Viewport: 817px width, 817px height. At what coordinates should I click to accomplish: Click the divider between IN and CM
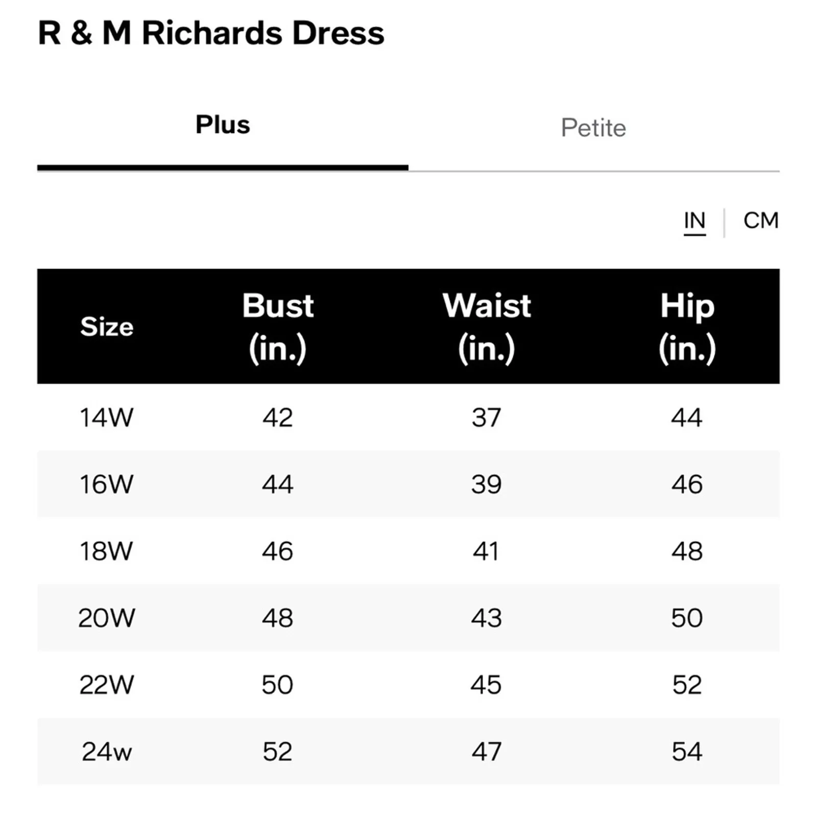coord(726,221)
